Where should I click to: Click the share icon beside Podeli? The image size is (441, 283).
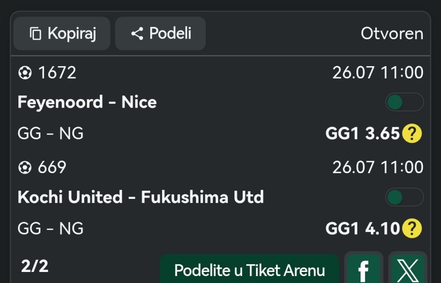(137, 34)
